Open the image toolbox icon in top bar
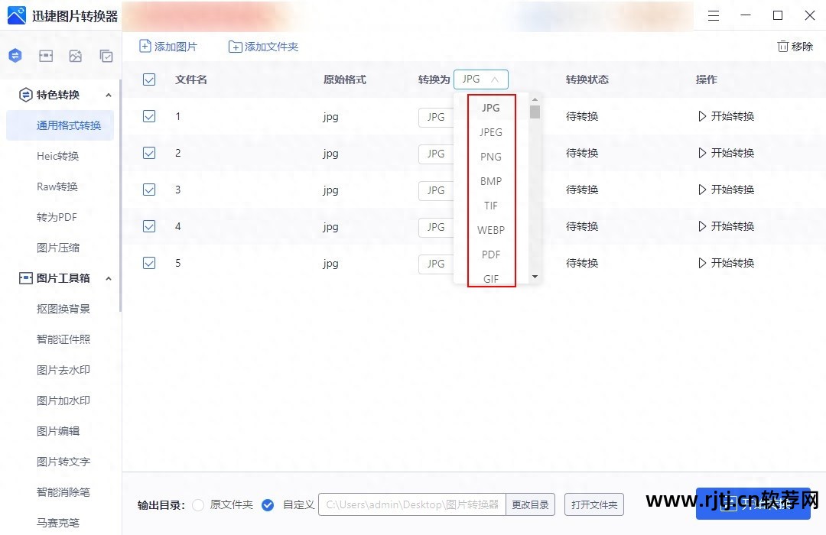Image resolution: width=826 pixels, height=535 pixels. click(x=46, y=55)
